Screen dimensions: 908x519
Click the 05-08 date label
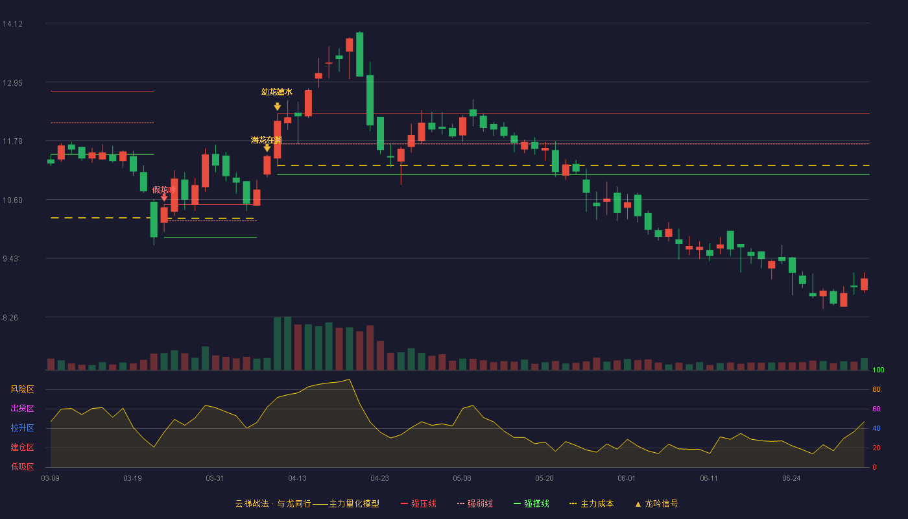click(462, 478)
